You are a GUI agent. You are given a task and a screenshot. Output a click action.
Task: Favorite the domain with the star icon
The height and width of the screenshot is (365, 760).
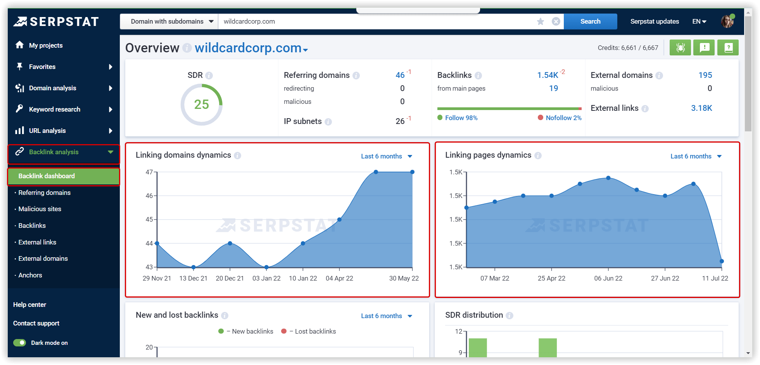541,21
